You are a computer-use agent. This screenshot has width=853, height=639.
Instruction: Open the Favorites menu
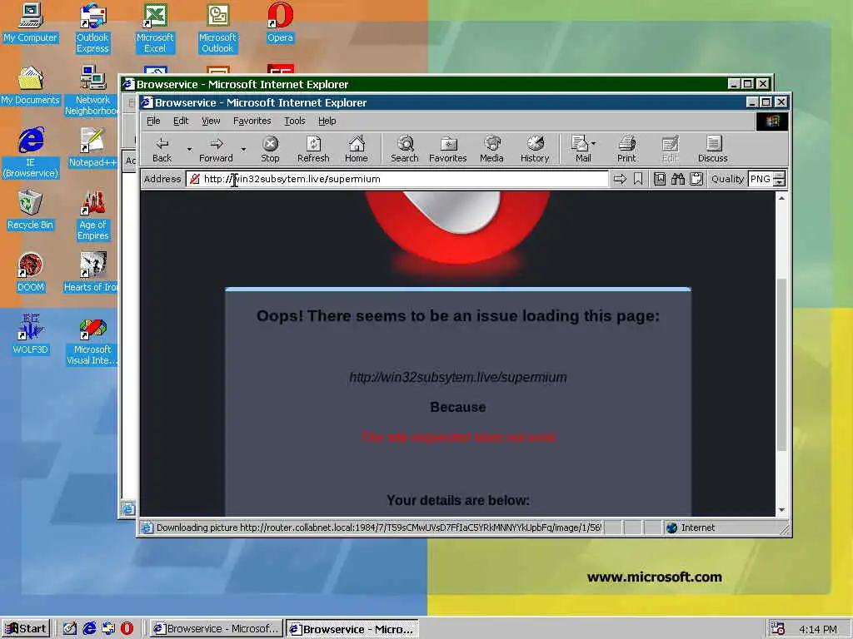(x=252, y=121)
